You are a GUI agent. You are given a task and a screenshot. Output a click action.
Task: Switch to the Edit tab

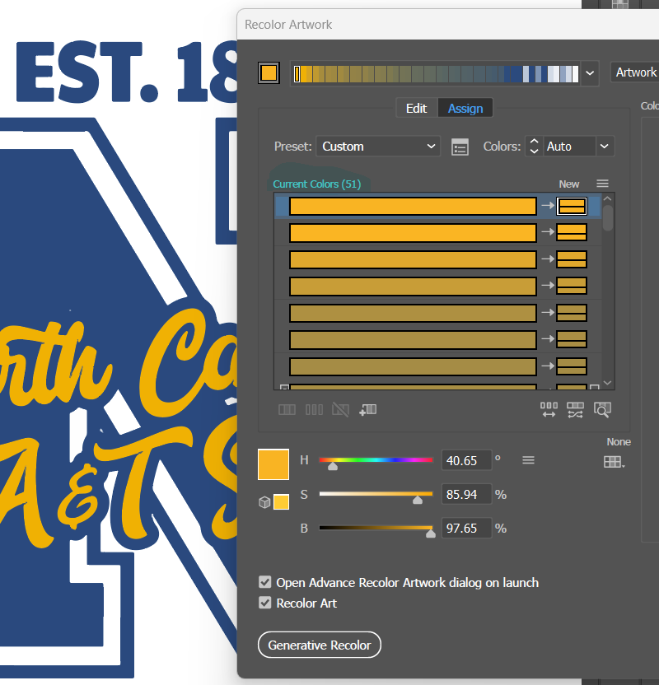(417, 109)
